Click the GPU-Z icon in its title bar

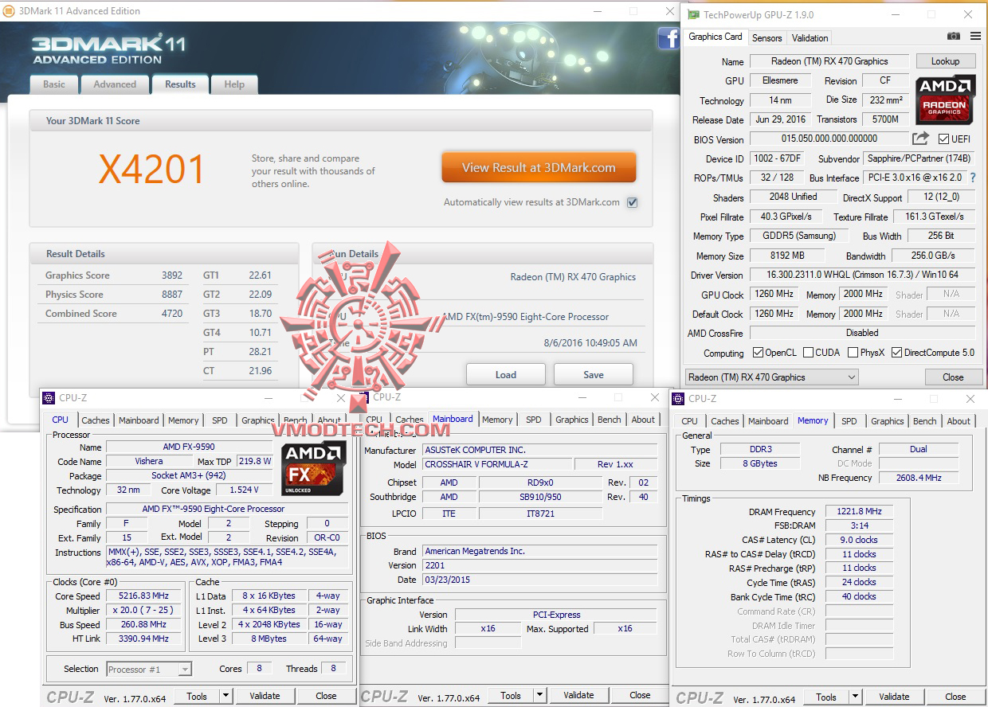(692, 14)
